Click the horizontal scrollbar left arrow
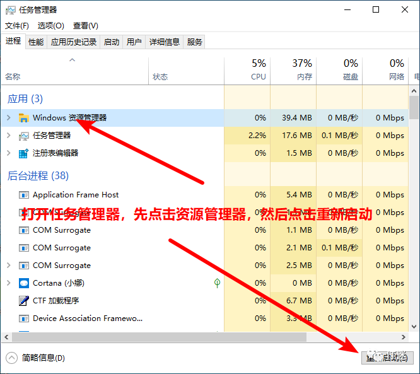Viewport: 420px width, 374px height. coord(7,337)
